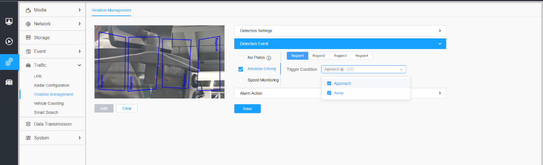Uncheck the Reverse Driving checkbox
Screen dimensions: 543x165
coord(241,69)
